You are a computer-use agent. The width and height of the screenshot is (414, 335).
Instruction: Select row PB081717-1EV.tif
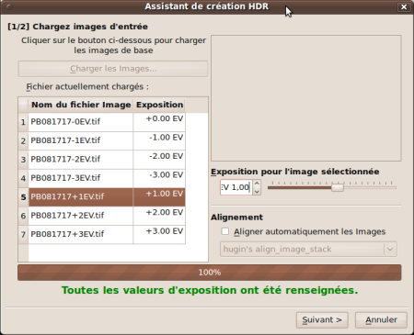coord(102,140)
